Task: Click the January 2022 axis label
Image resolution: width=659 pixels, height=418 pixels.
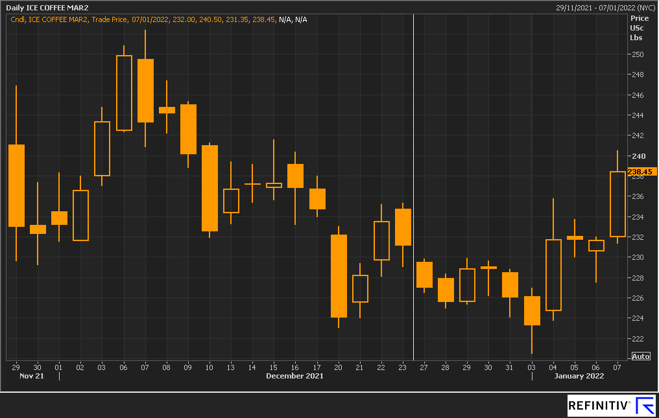Action: coord(579,376)
